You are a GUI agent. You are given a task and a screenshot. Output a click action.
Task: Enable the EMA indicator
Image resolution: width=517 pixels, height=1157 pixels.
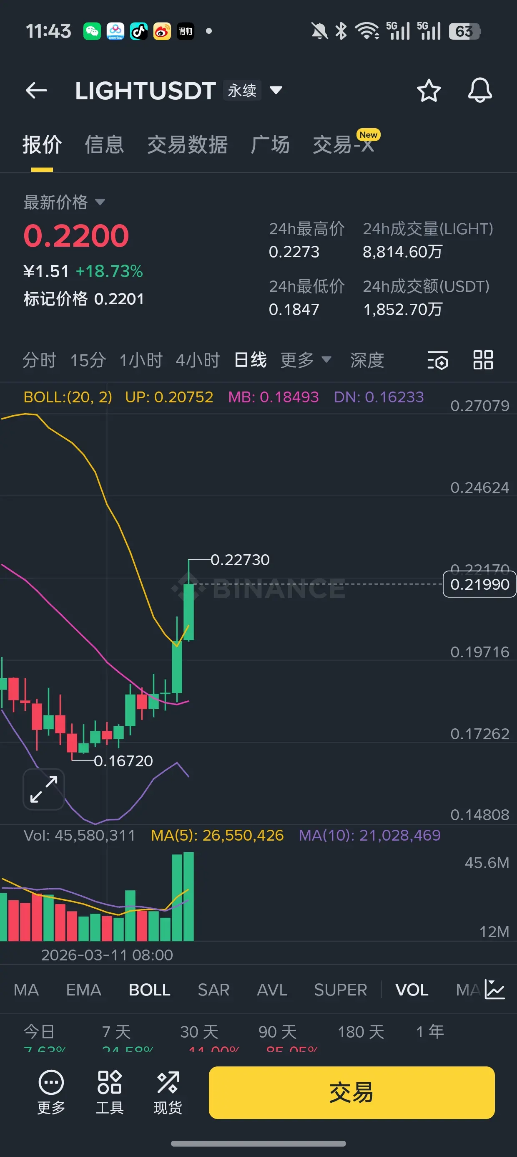coord(83,990)
